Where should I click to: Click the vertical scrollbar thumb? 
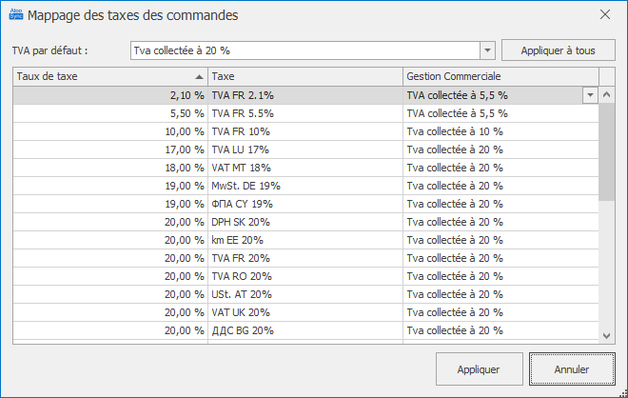click(x=607, y=143)
